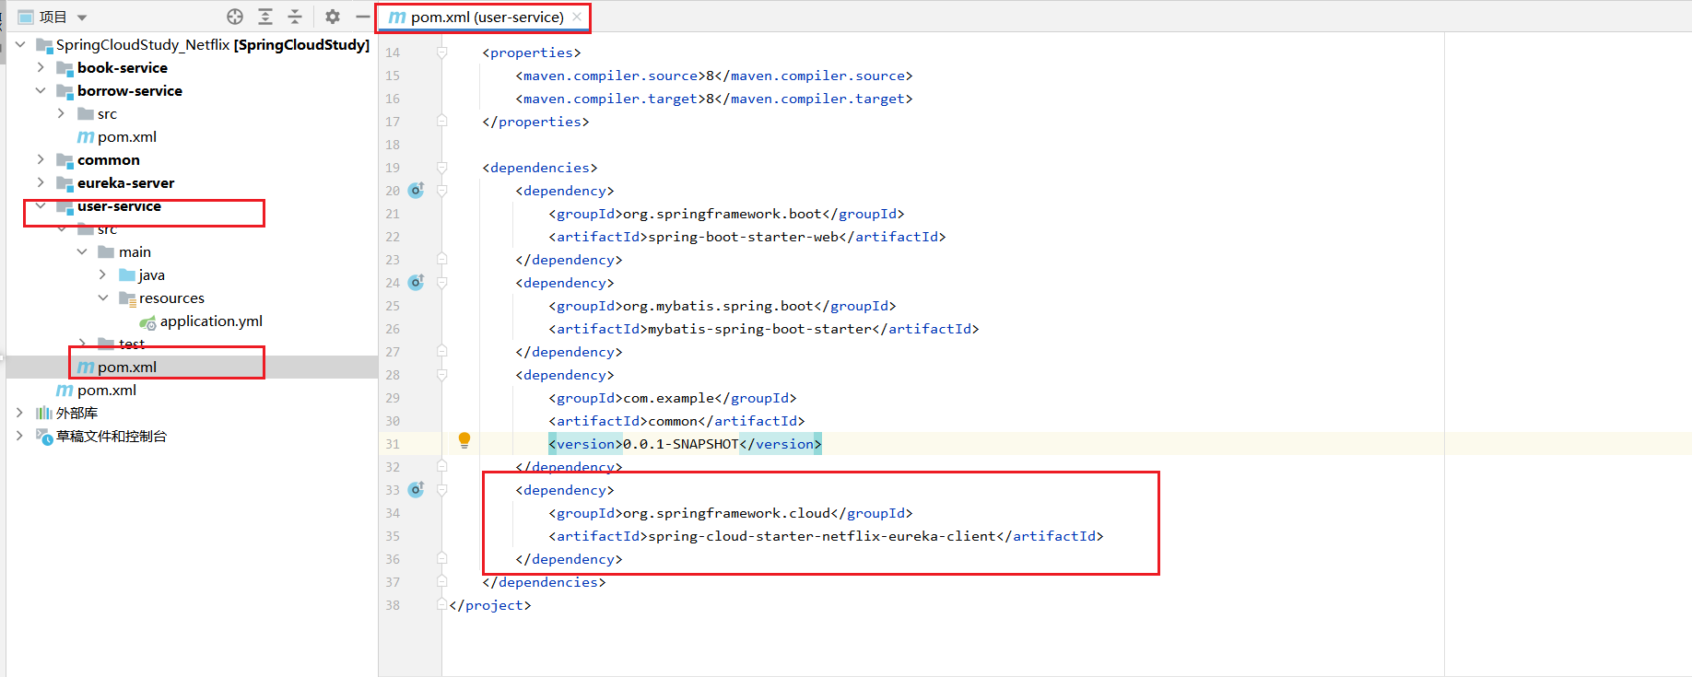This screenshot has width=1692, height=677.
Task: Click the common module folder icon
Action: (x=65, y=159)
